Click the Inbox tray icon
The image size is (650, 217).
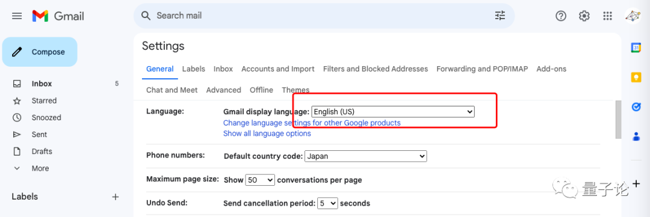tap(17, 84)
